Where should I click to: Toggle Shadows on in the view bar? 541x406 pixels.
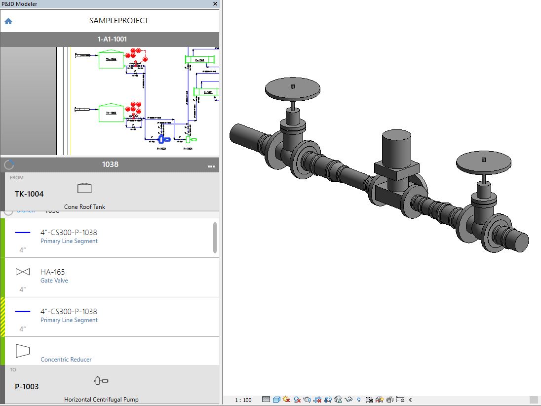(297, 400)
